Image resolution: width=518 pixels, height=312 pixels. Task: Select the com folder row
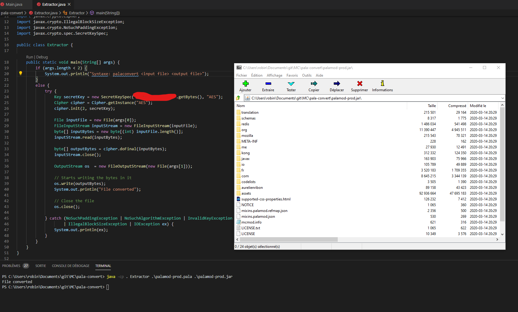367,176
